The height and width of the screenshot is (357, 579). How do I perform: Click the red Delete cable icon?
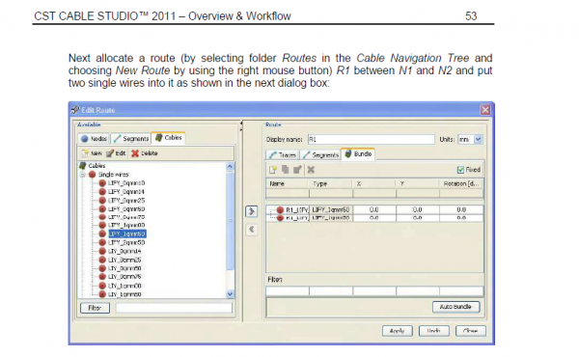pos(135,153)
